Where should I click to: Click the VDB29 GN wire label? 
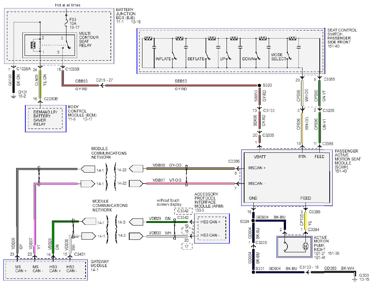[x=160, y=219]
